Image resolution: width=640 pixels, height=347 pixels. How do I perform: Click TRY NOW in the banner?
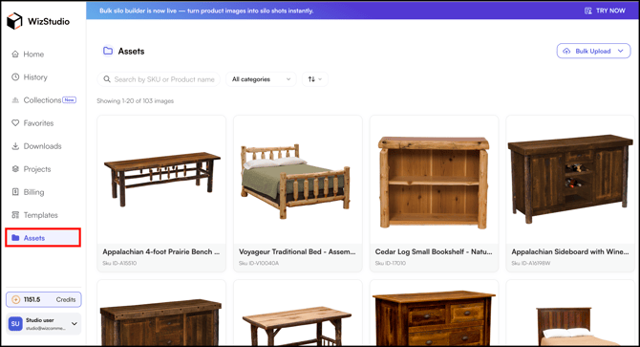pyautogui.click(x=610, y=11)
